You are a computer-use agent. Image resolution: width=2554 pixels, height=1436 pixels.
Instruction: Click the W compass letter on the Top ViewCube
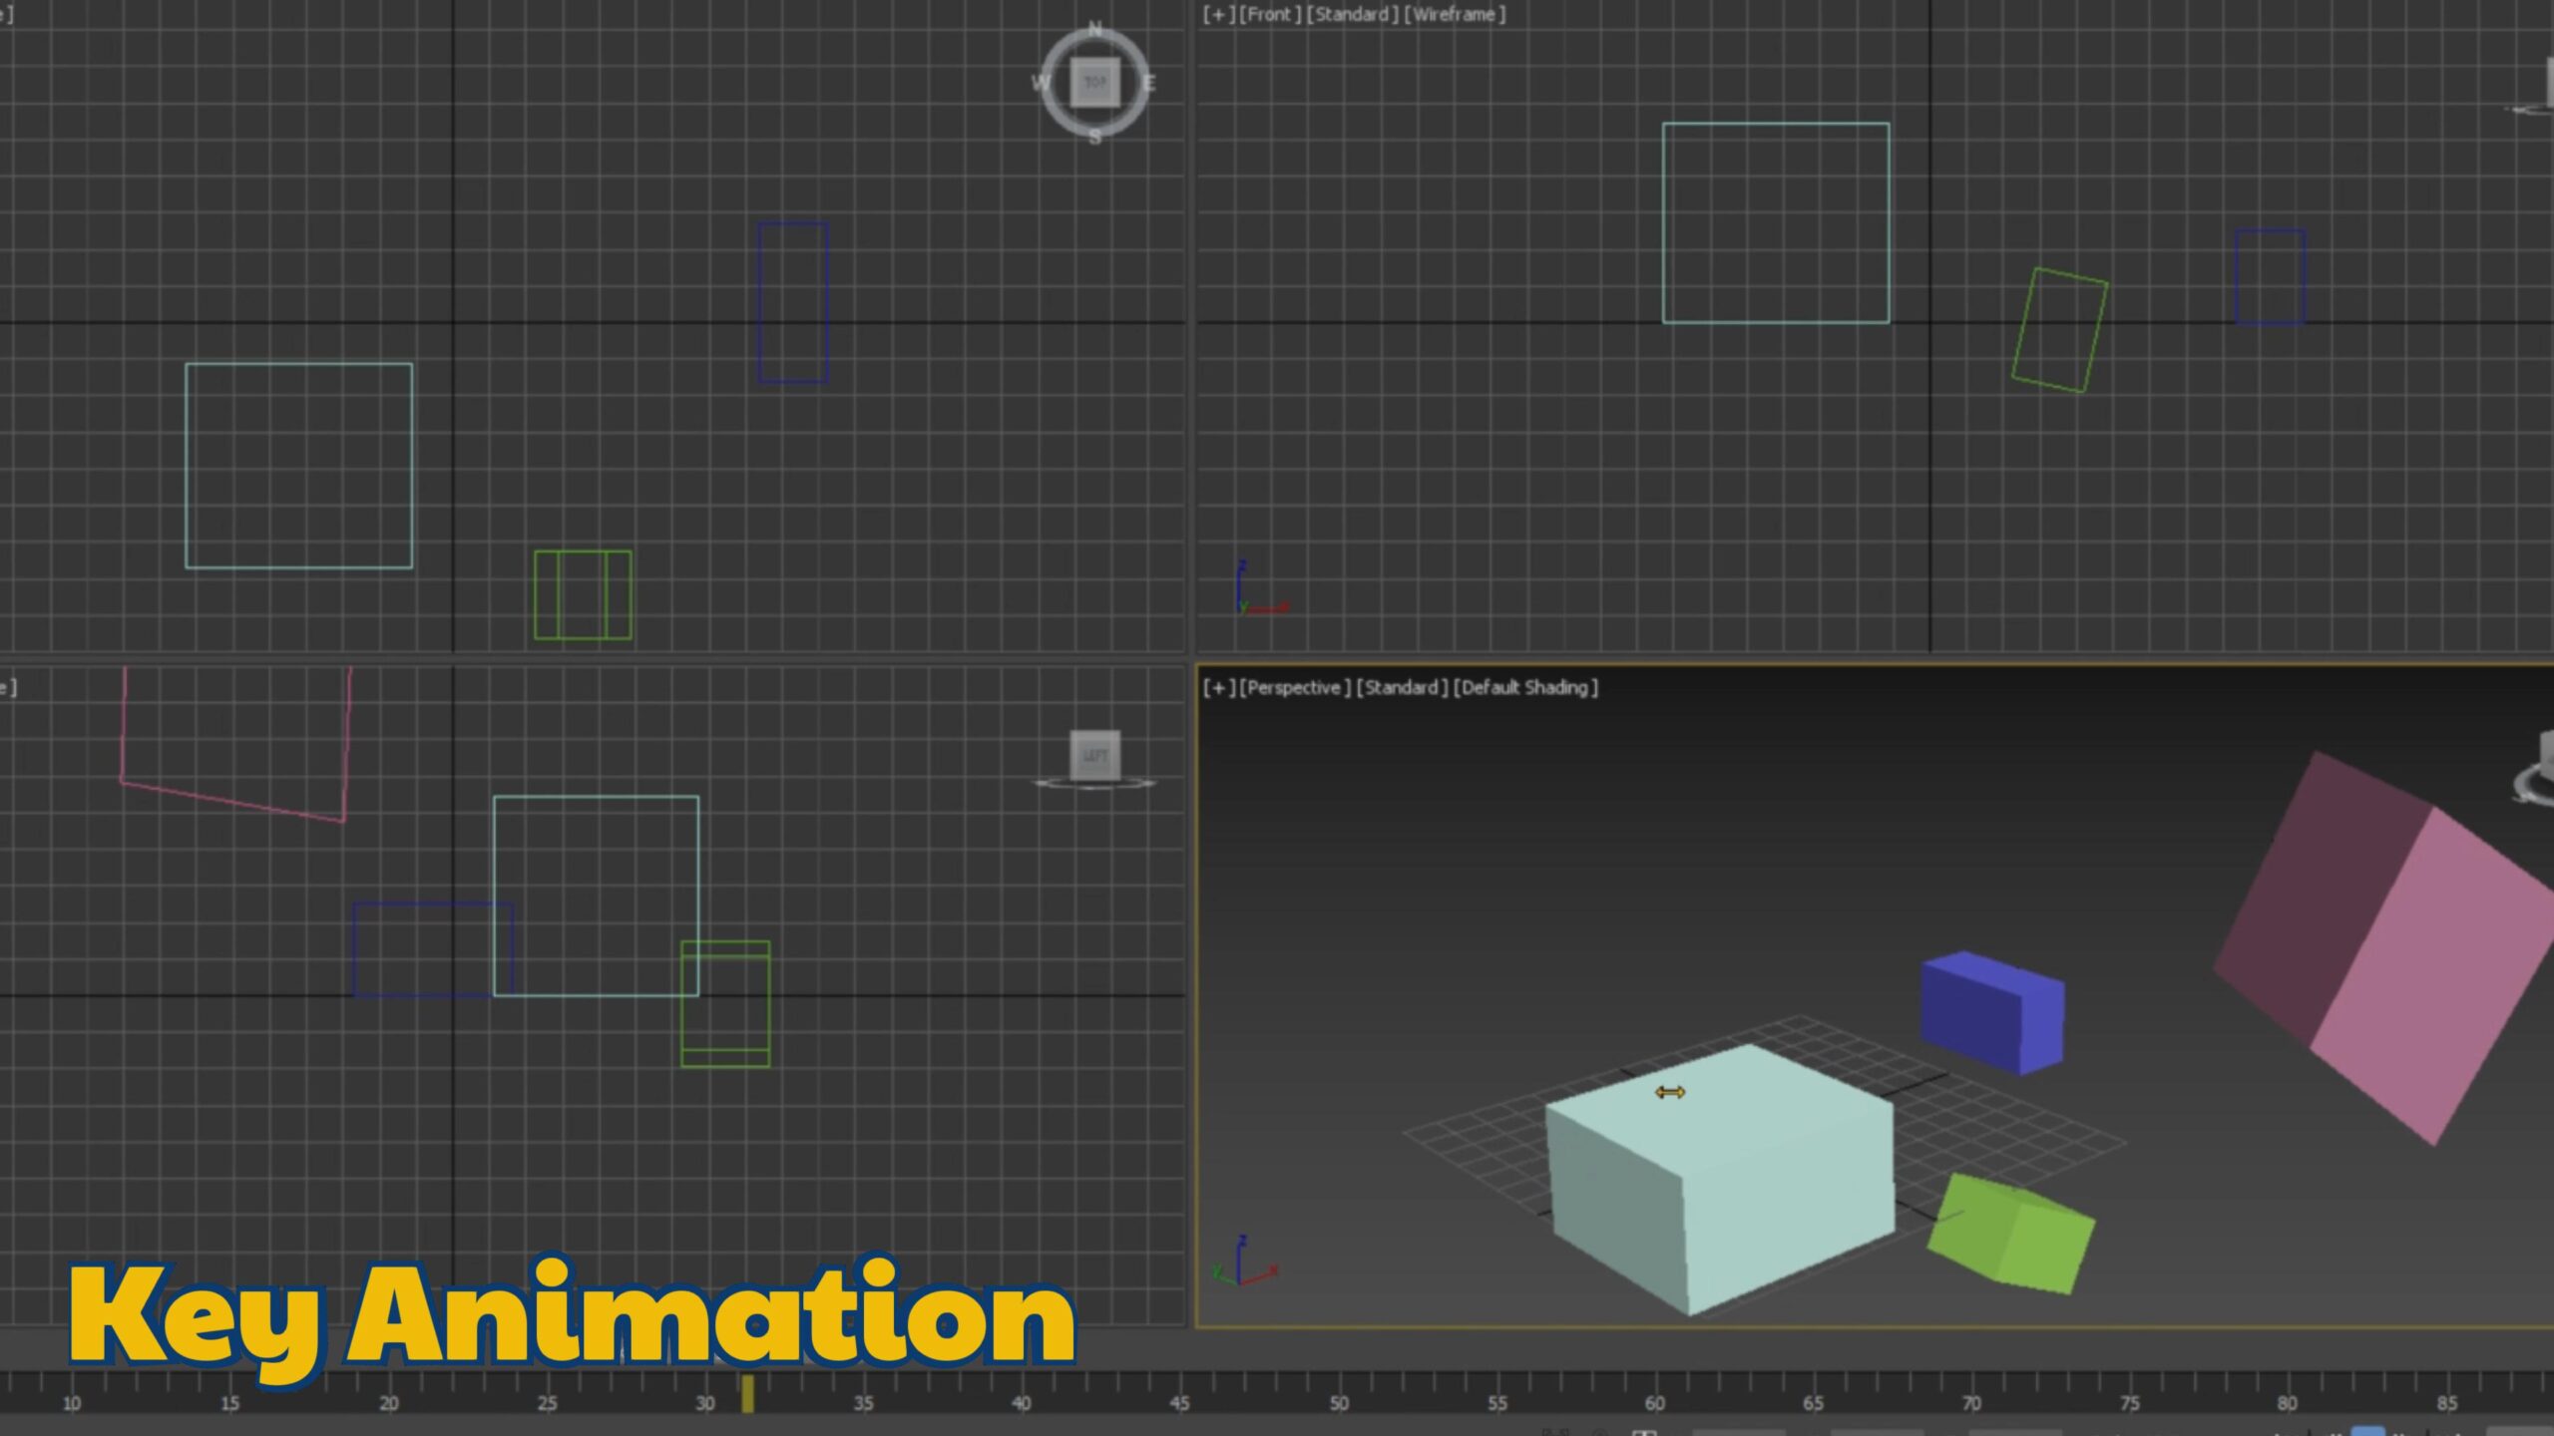1041,83
